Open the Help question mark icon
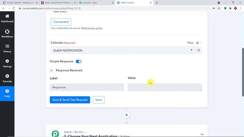Screen dimensions: 244x137 pyautogui.click(x=7, y=91)
